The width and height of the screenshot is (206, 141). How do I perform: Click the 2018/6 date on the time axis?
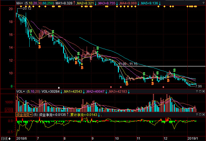click(x=22, y=139)
